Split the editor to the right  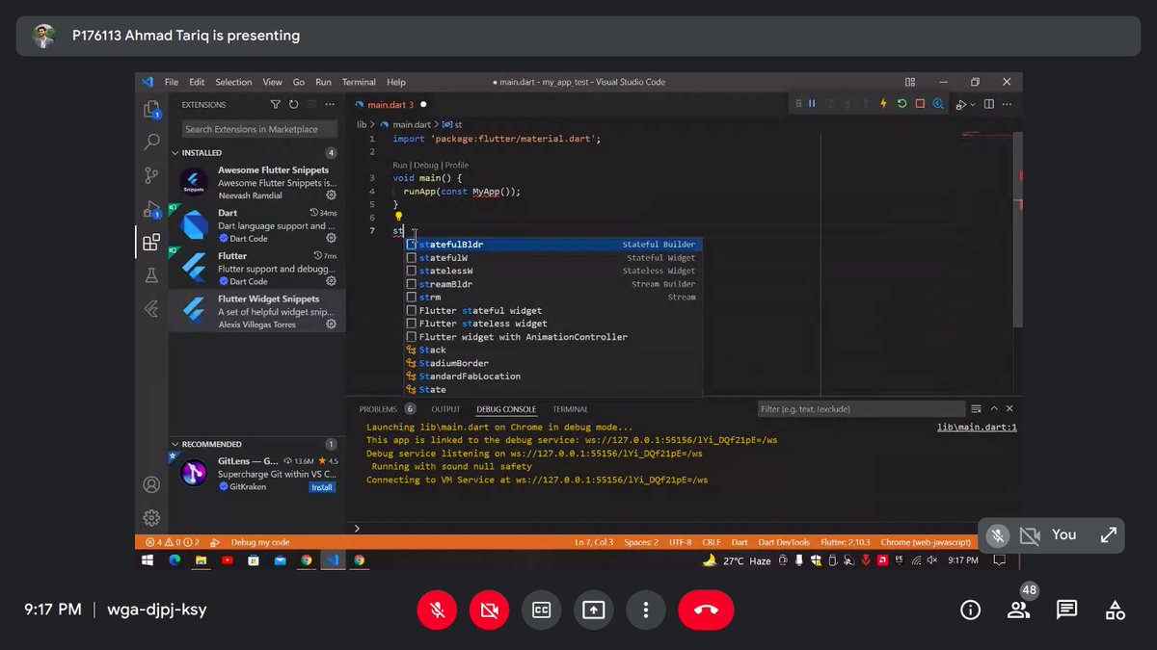(990, 104)
